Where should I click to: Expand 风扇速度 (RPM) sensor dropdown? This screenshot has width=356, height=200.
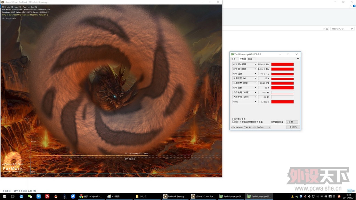click(x=255, y=83)
